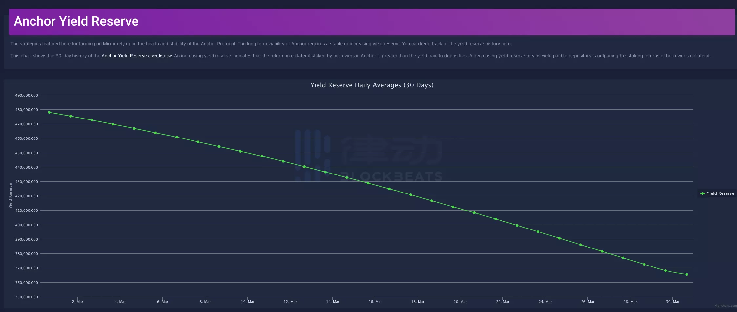Click the Anchor Yield Reserve page heading

pyautogui.click(x=76, y=21)
